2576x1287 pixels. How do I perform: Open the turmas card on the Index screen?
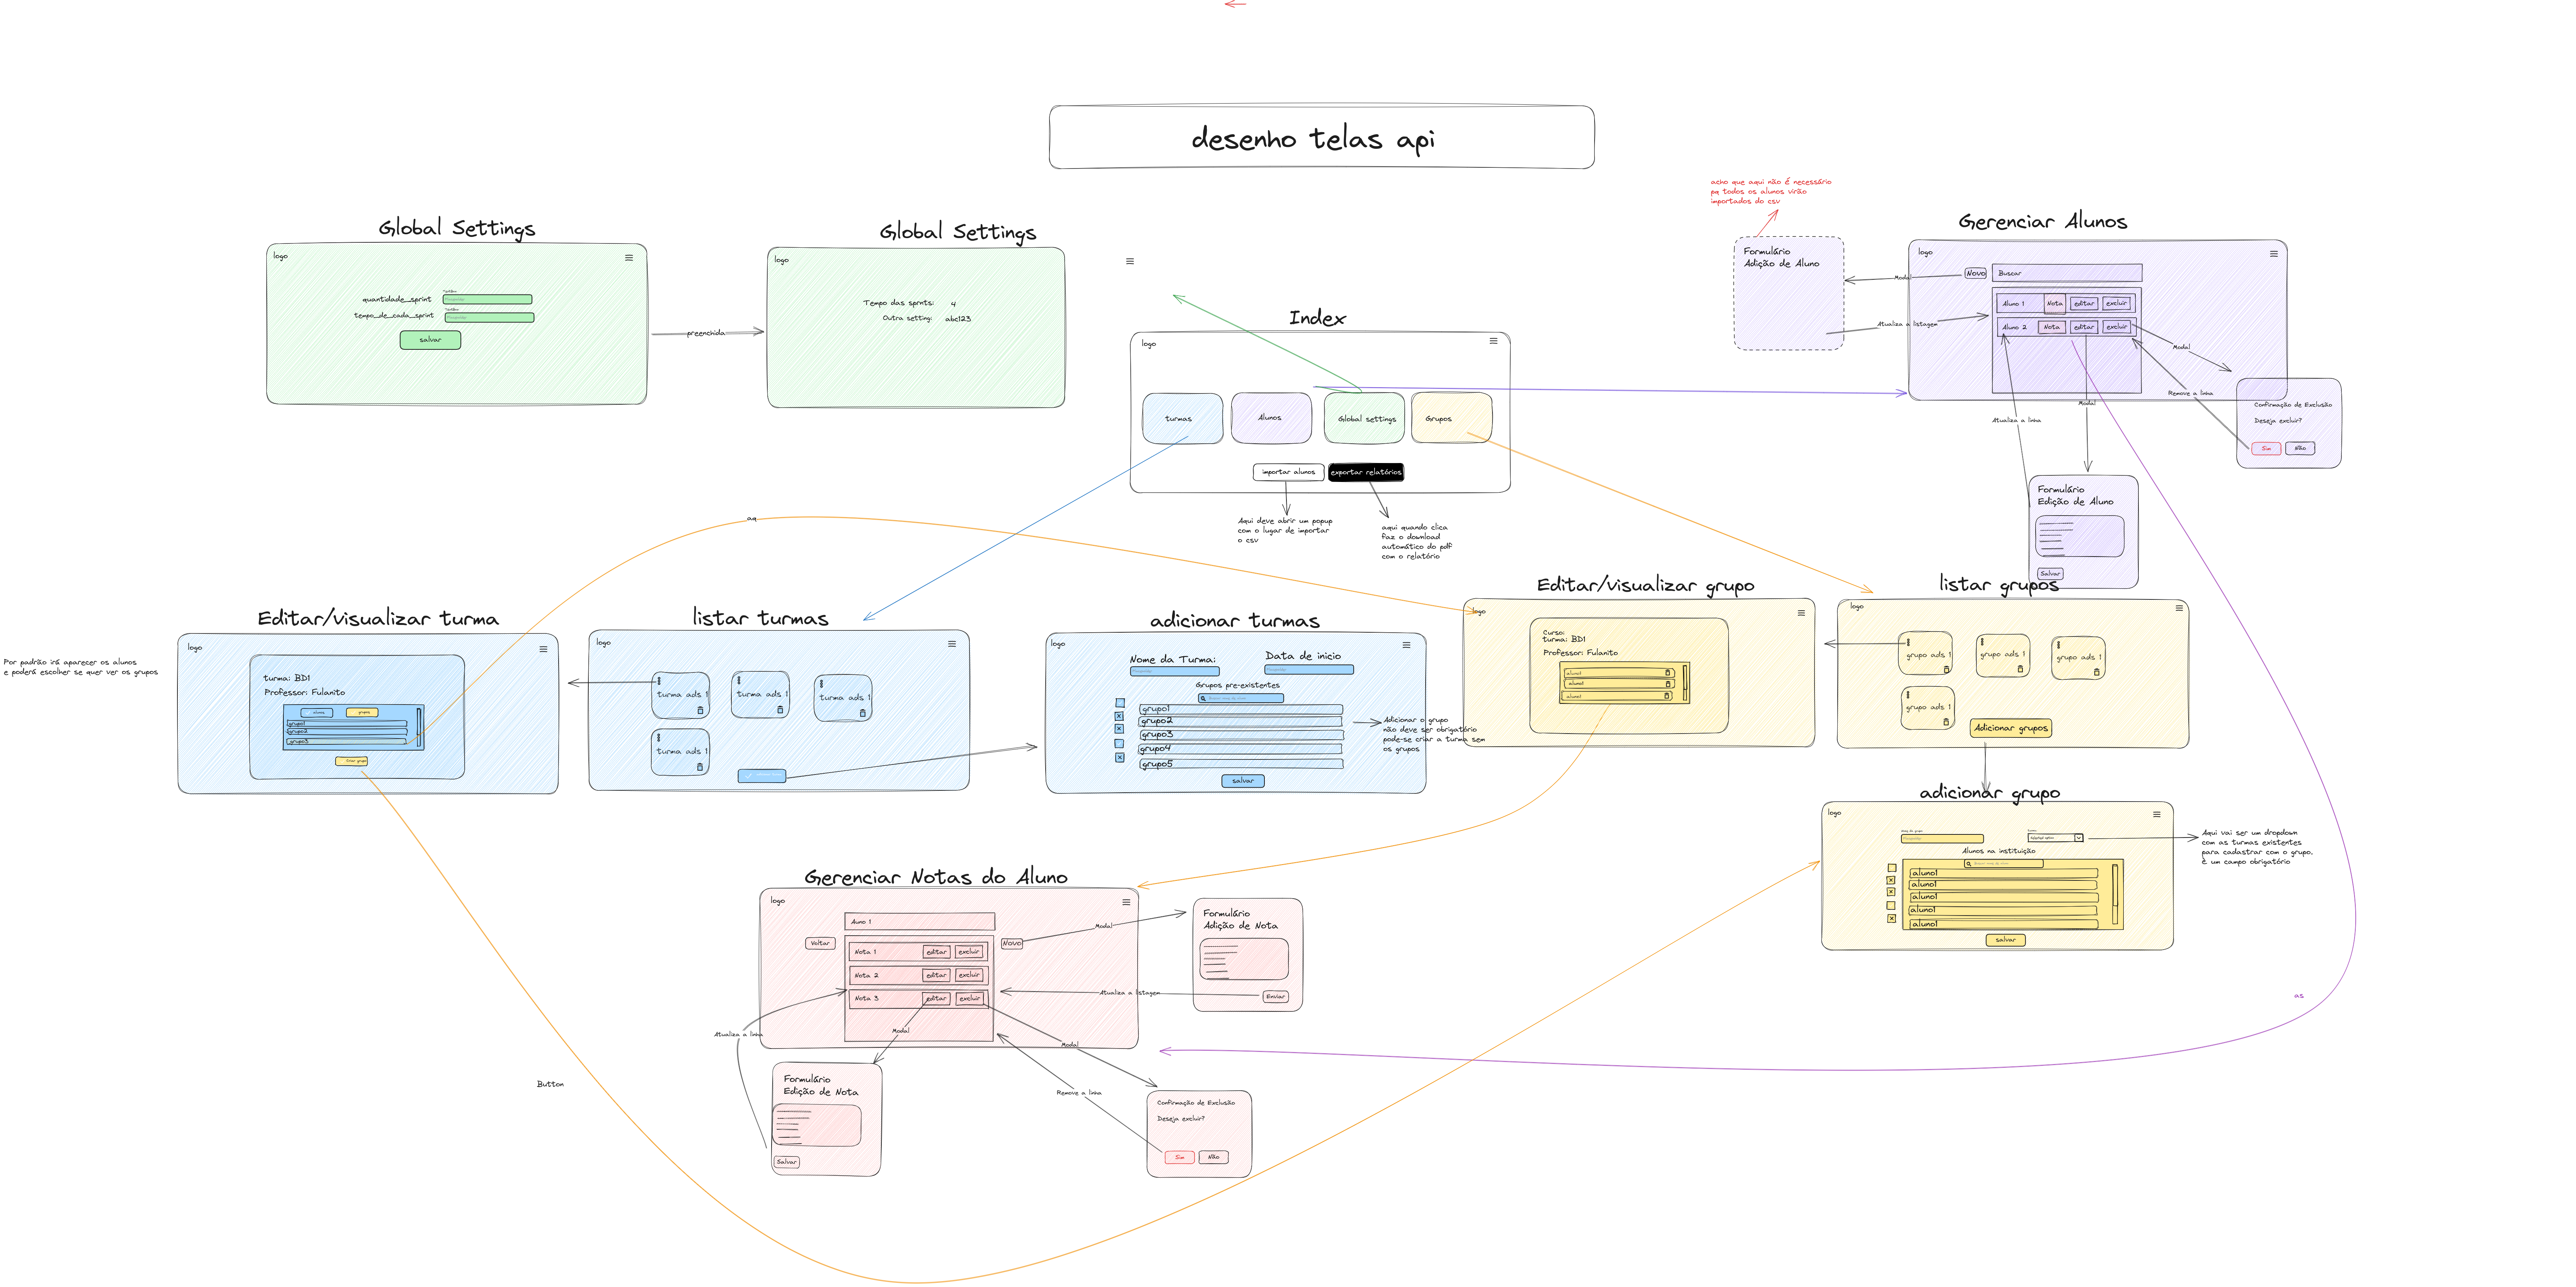(x=1182, y=419)
